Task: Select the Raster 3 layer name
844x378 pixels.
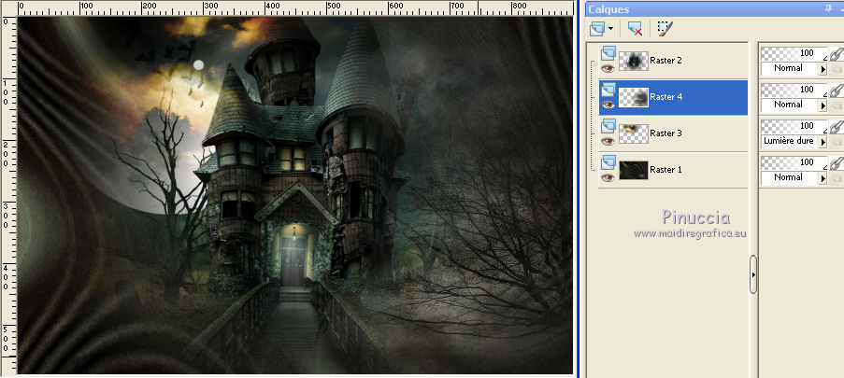Action: (665, 133)
